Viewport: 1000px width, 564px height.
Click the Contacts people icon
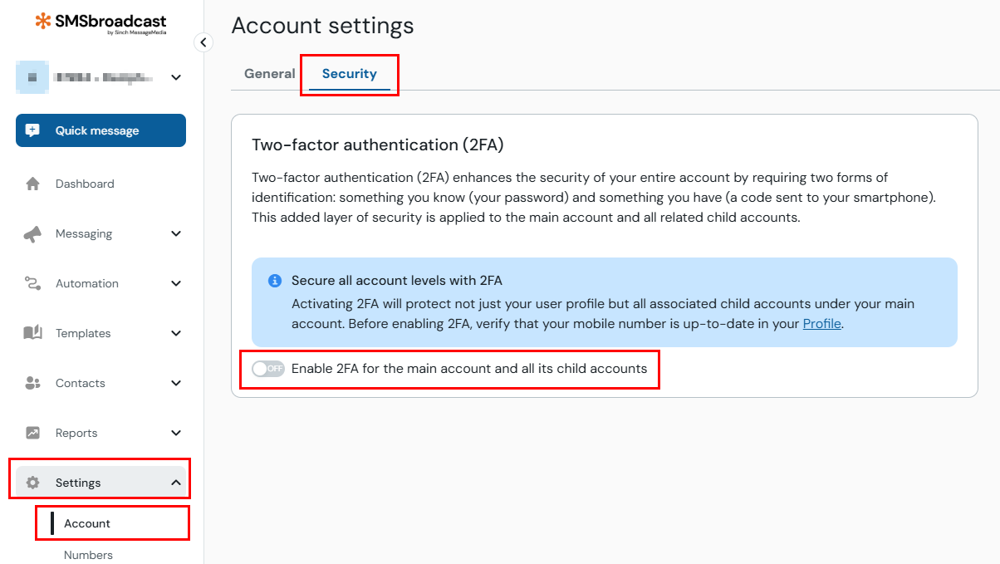pyautogui.click(x=33, y=384)
